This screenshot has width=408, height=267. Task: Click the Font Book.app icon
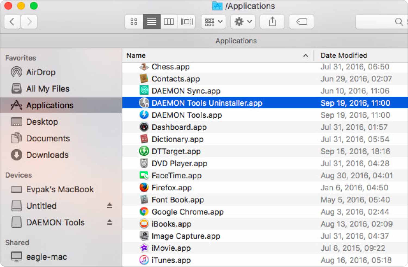(x=144, y=199)
